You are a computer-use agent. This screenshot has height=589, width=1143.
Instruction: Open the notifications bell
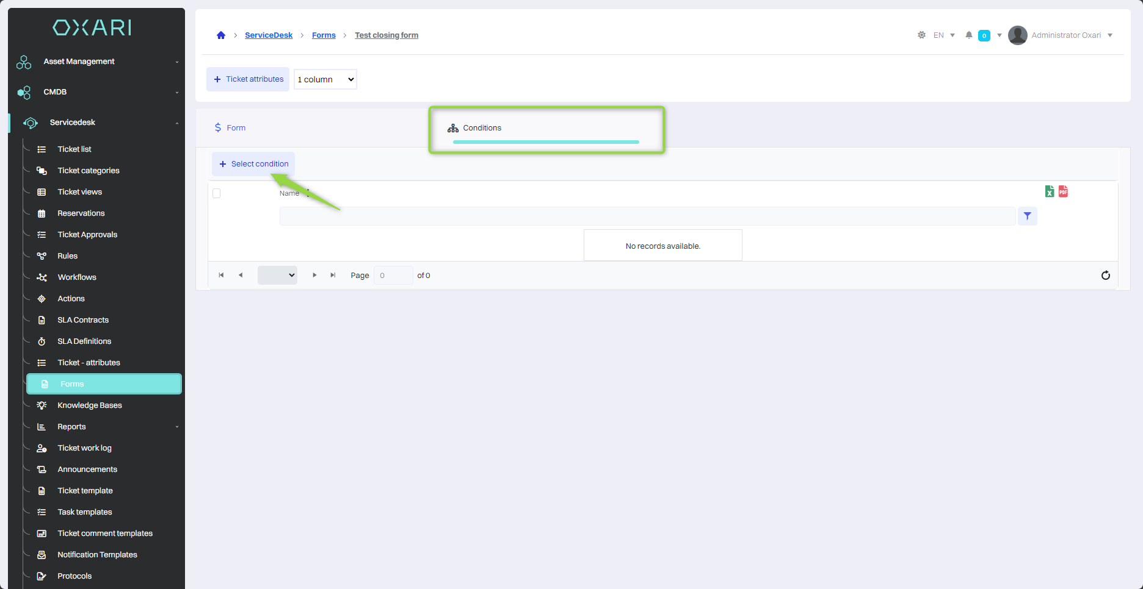[968, 35]
